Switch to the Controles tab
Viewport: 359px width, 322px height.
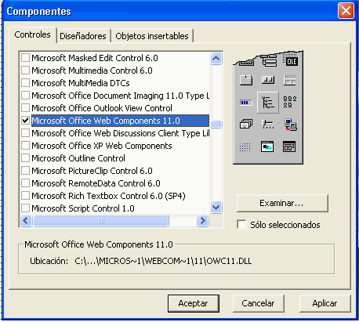click(x=32, y=34)
